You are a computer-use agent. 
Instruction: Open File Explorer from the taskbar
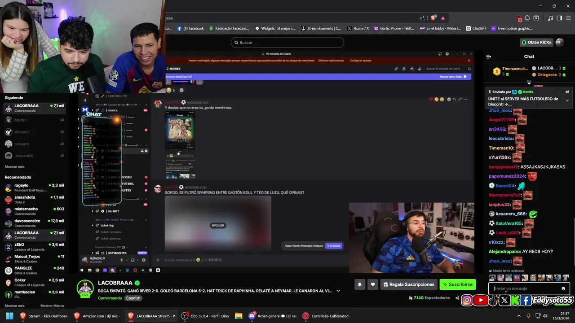pyautogui.click(x=239, y=316)
